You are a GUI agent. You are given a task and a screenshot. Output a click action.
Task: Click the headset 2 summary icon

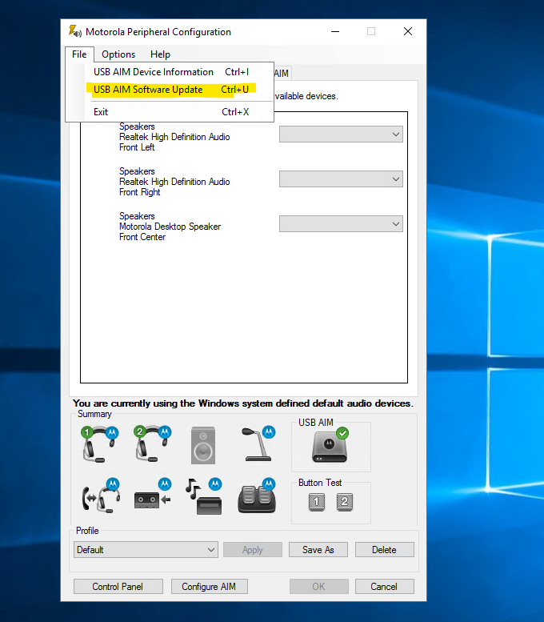[x=152, y=444]
